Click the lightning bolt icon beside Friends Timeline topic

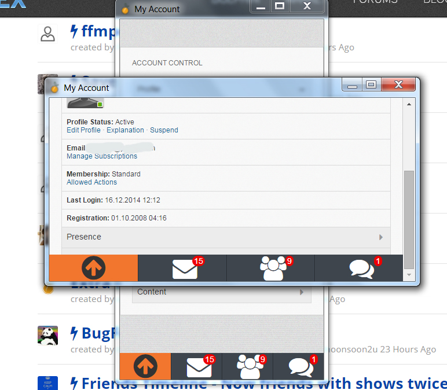point(74,383)
